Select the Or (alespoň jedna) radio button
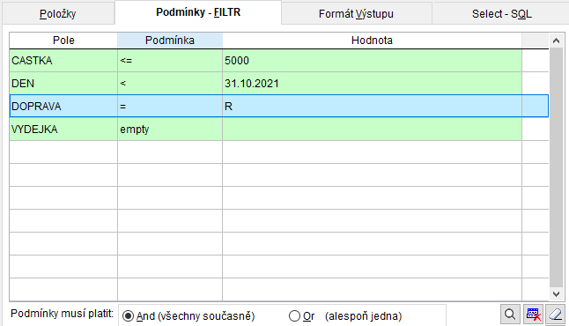Screen dimensions: 569x326 click(294, 315)
